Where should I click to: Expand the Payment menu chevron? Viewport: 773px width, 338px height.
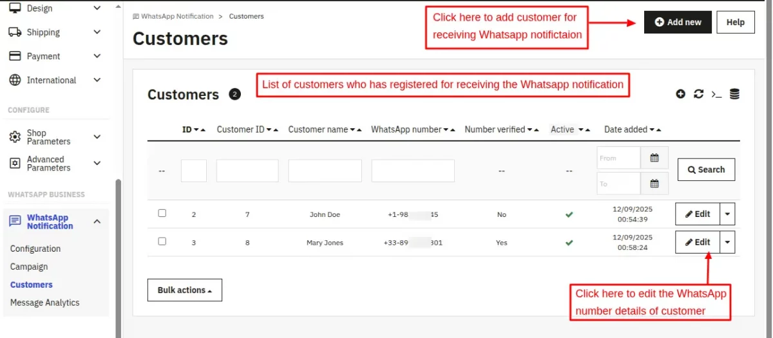(x=97, y=56)
